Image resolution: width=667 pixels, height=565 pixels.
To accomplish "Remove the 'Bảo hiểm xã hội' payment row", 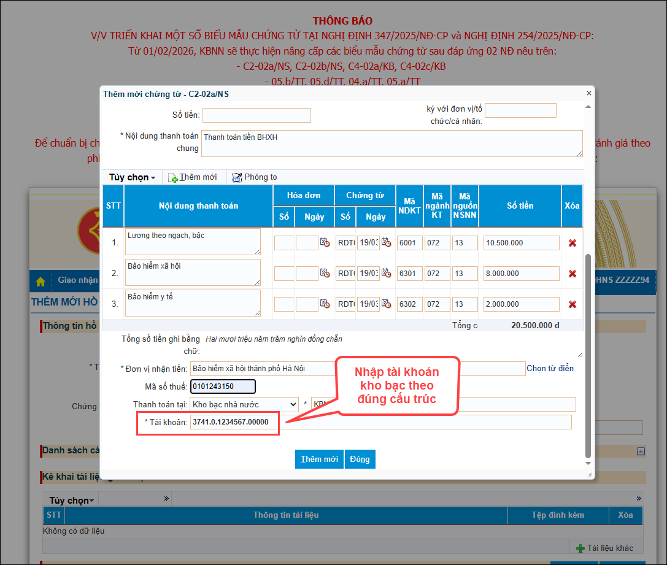I will [572, 274].
